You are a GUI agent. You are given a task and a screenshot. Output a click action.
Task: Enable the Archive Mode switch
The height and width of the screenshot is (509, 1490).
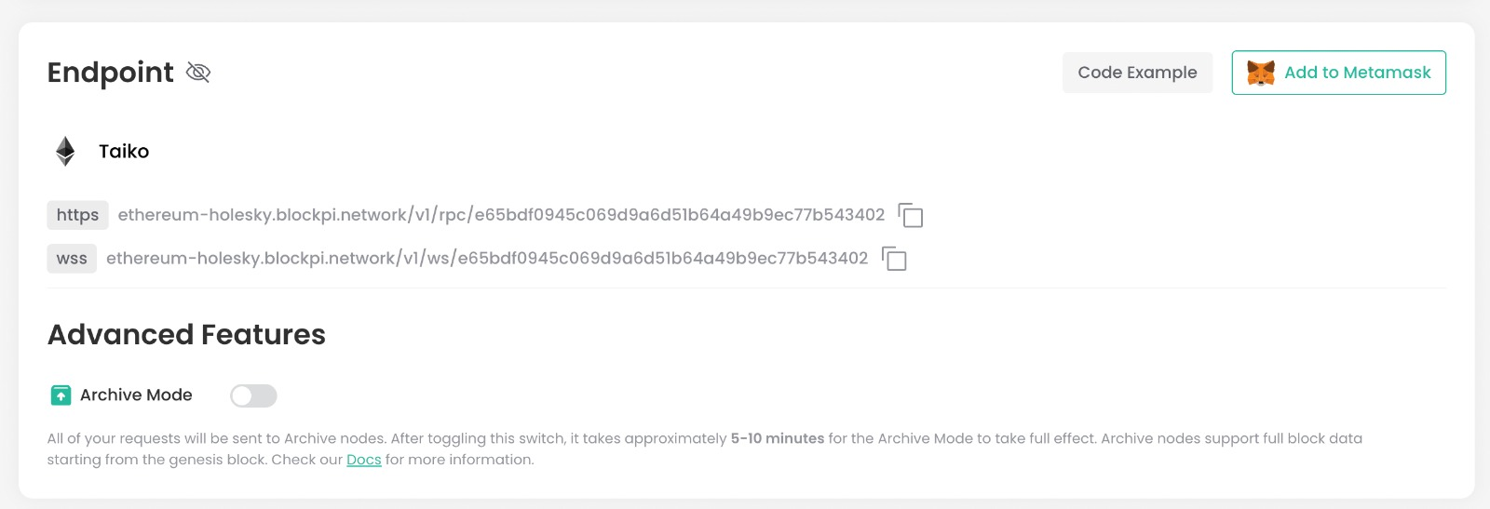(x=253, y=395)
